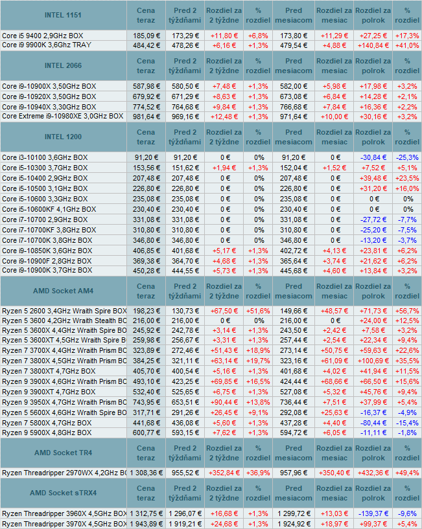Viewport: 422px width, 529px height.
Task: Click the -80,44 € half-year value
Action: click(373, 423)
